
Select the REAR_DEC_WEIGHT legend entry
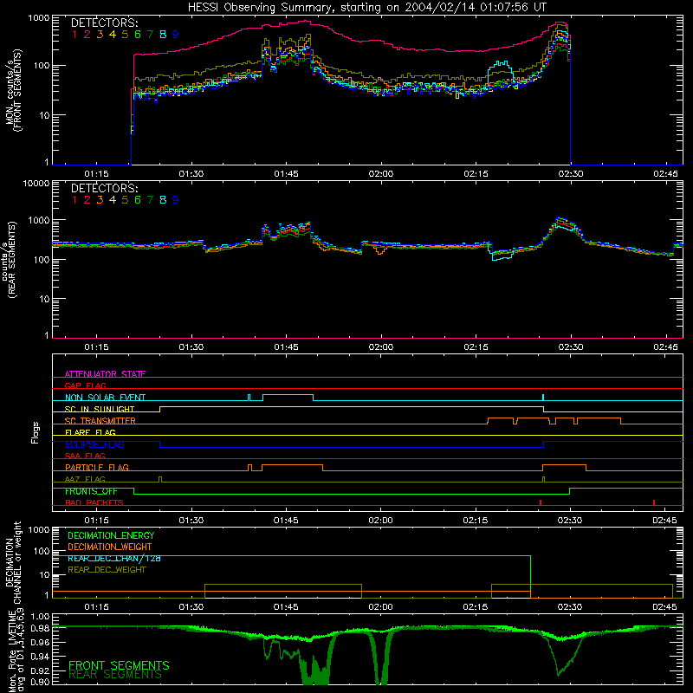(107, 570)
